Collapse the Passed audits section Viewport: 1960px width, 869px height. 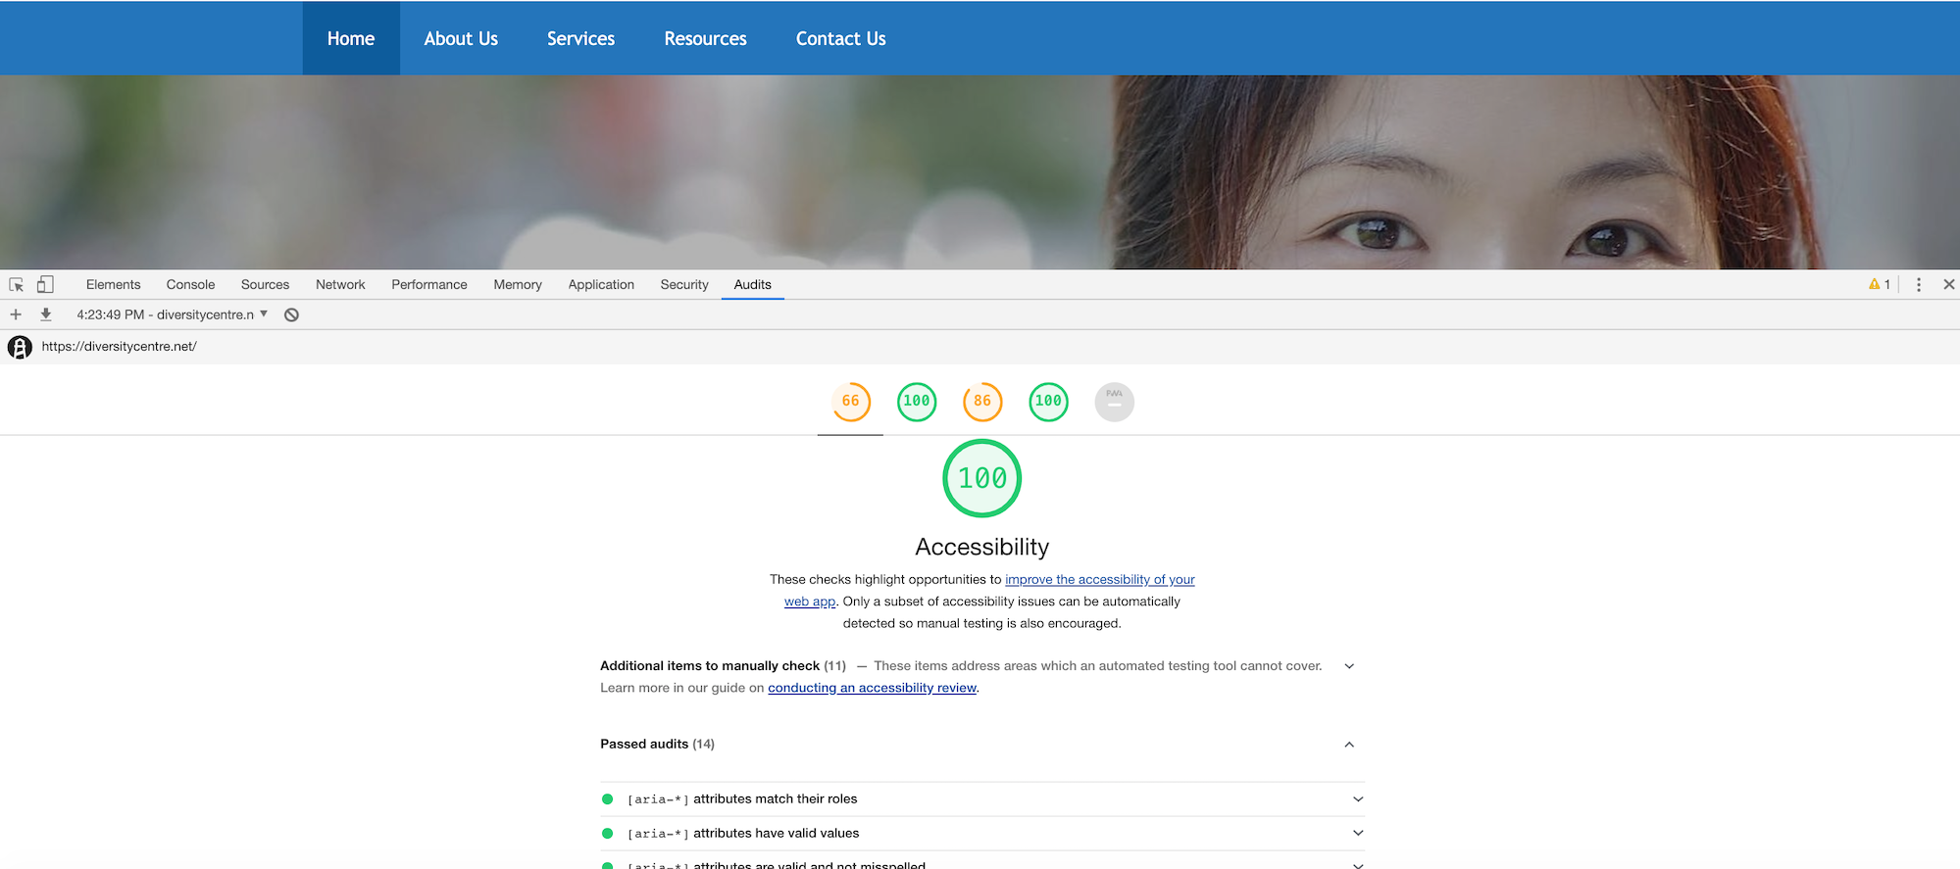(x=1349, y=745)
